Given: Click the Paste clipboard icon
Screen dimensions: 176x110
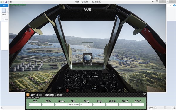Looking at the screenshot, I should [4, 11].
